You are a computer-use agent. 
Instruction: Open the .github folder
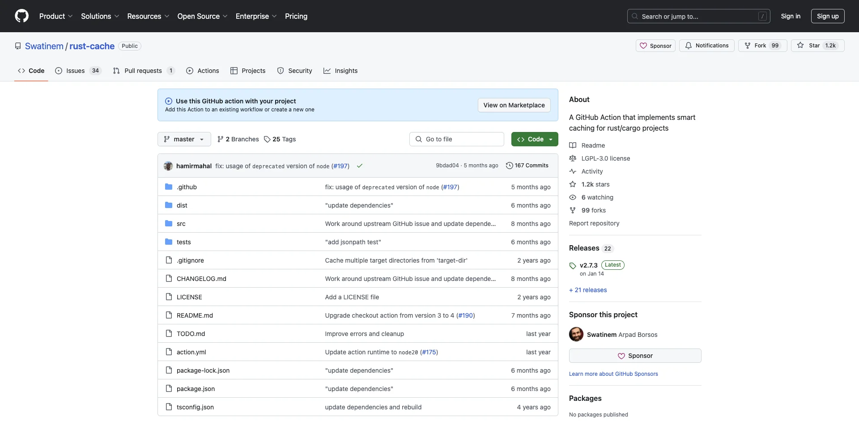coord(187,187)
